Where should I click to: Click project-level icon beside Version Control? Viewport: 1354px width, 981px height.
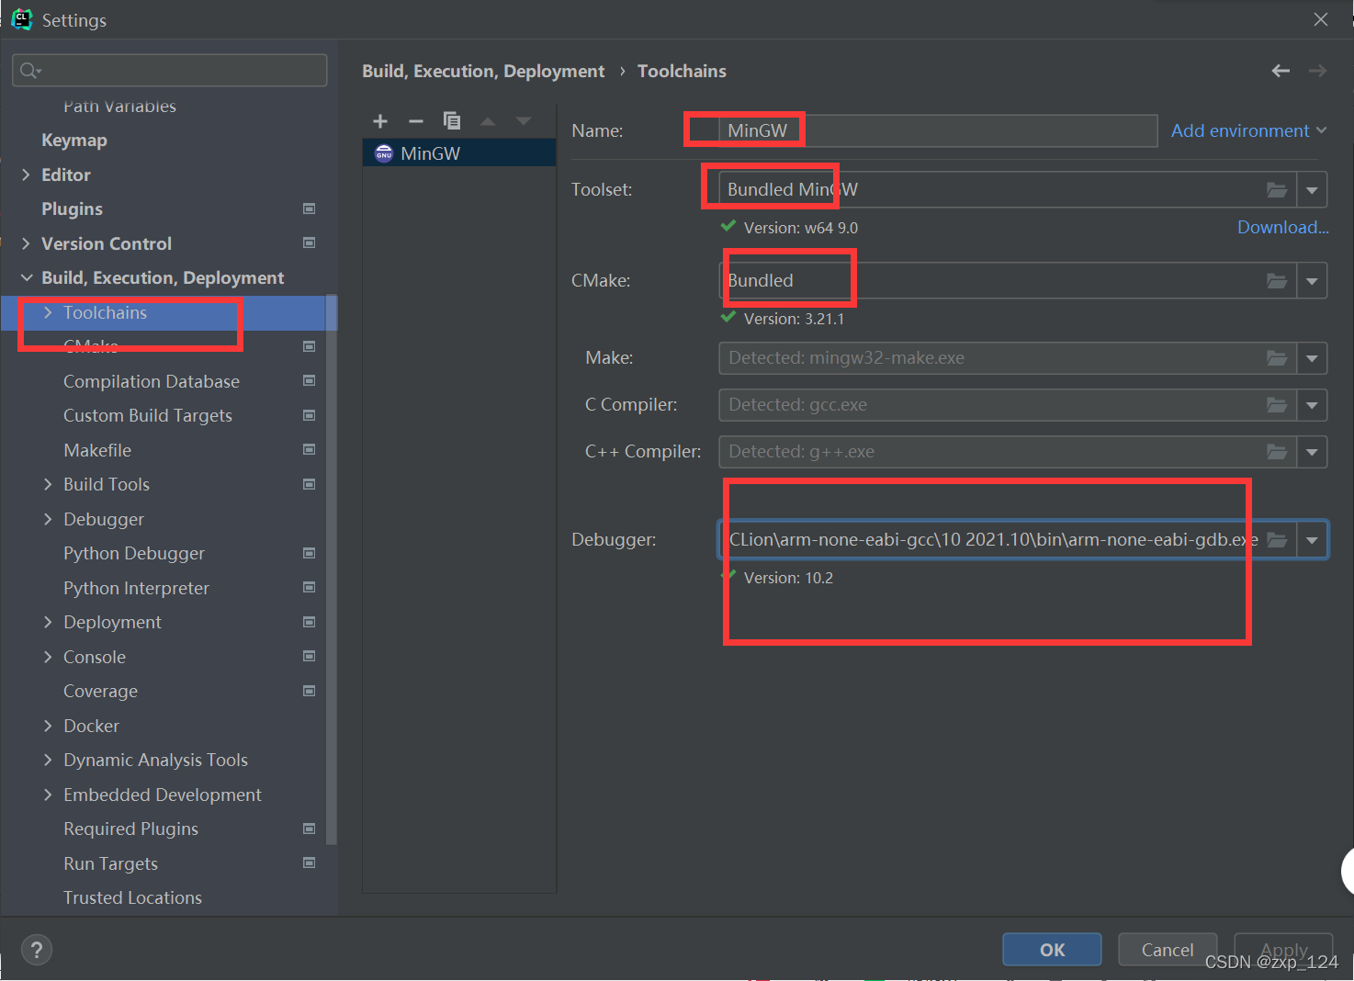click(x=310, y=242)
